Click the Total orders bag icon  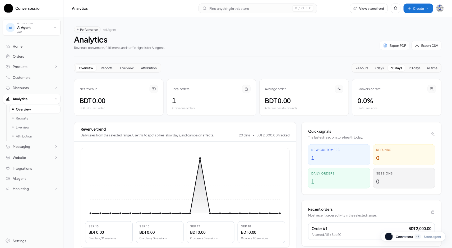(x=246, y=89)
